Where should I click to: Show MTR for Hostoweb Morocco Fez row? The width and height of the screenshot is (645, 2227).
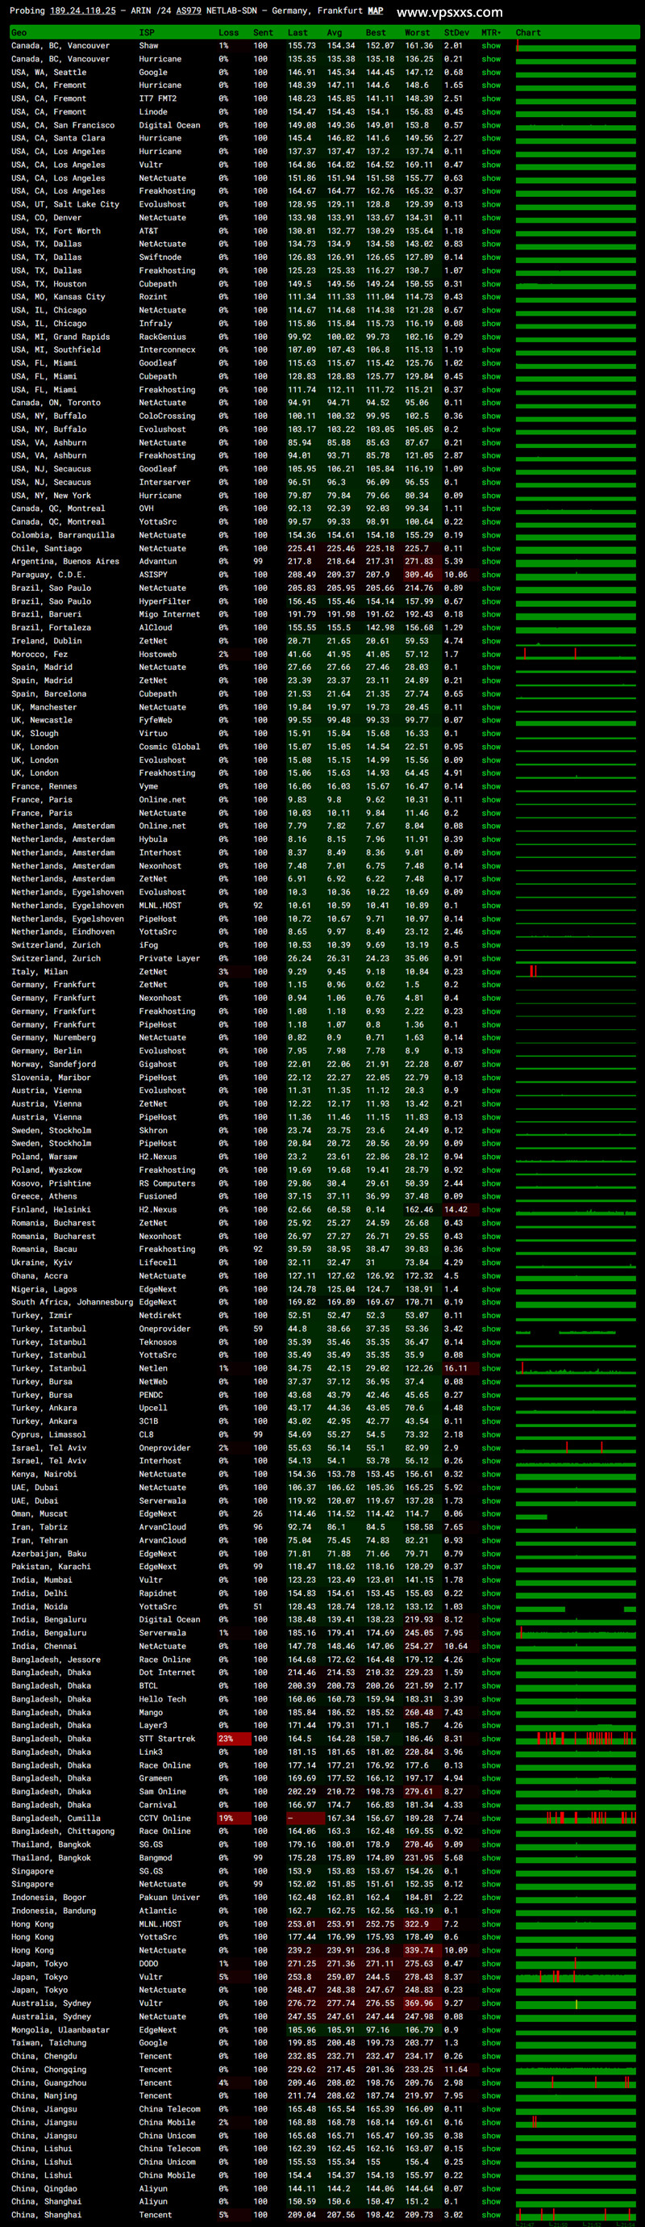(x=490, y=655)
